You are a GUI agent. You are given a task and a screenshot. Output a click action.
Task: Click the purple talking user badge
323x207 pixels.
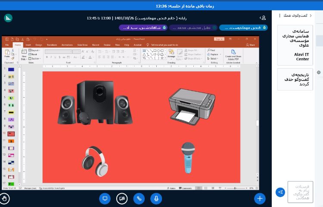pyautogui.click(x=143, y=28)
